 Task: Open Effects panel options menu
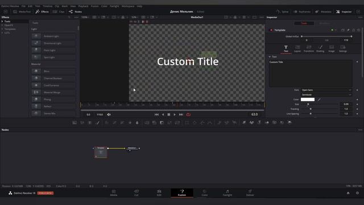76,17
